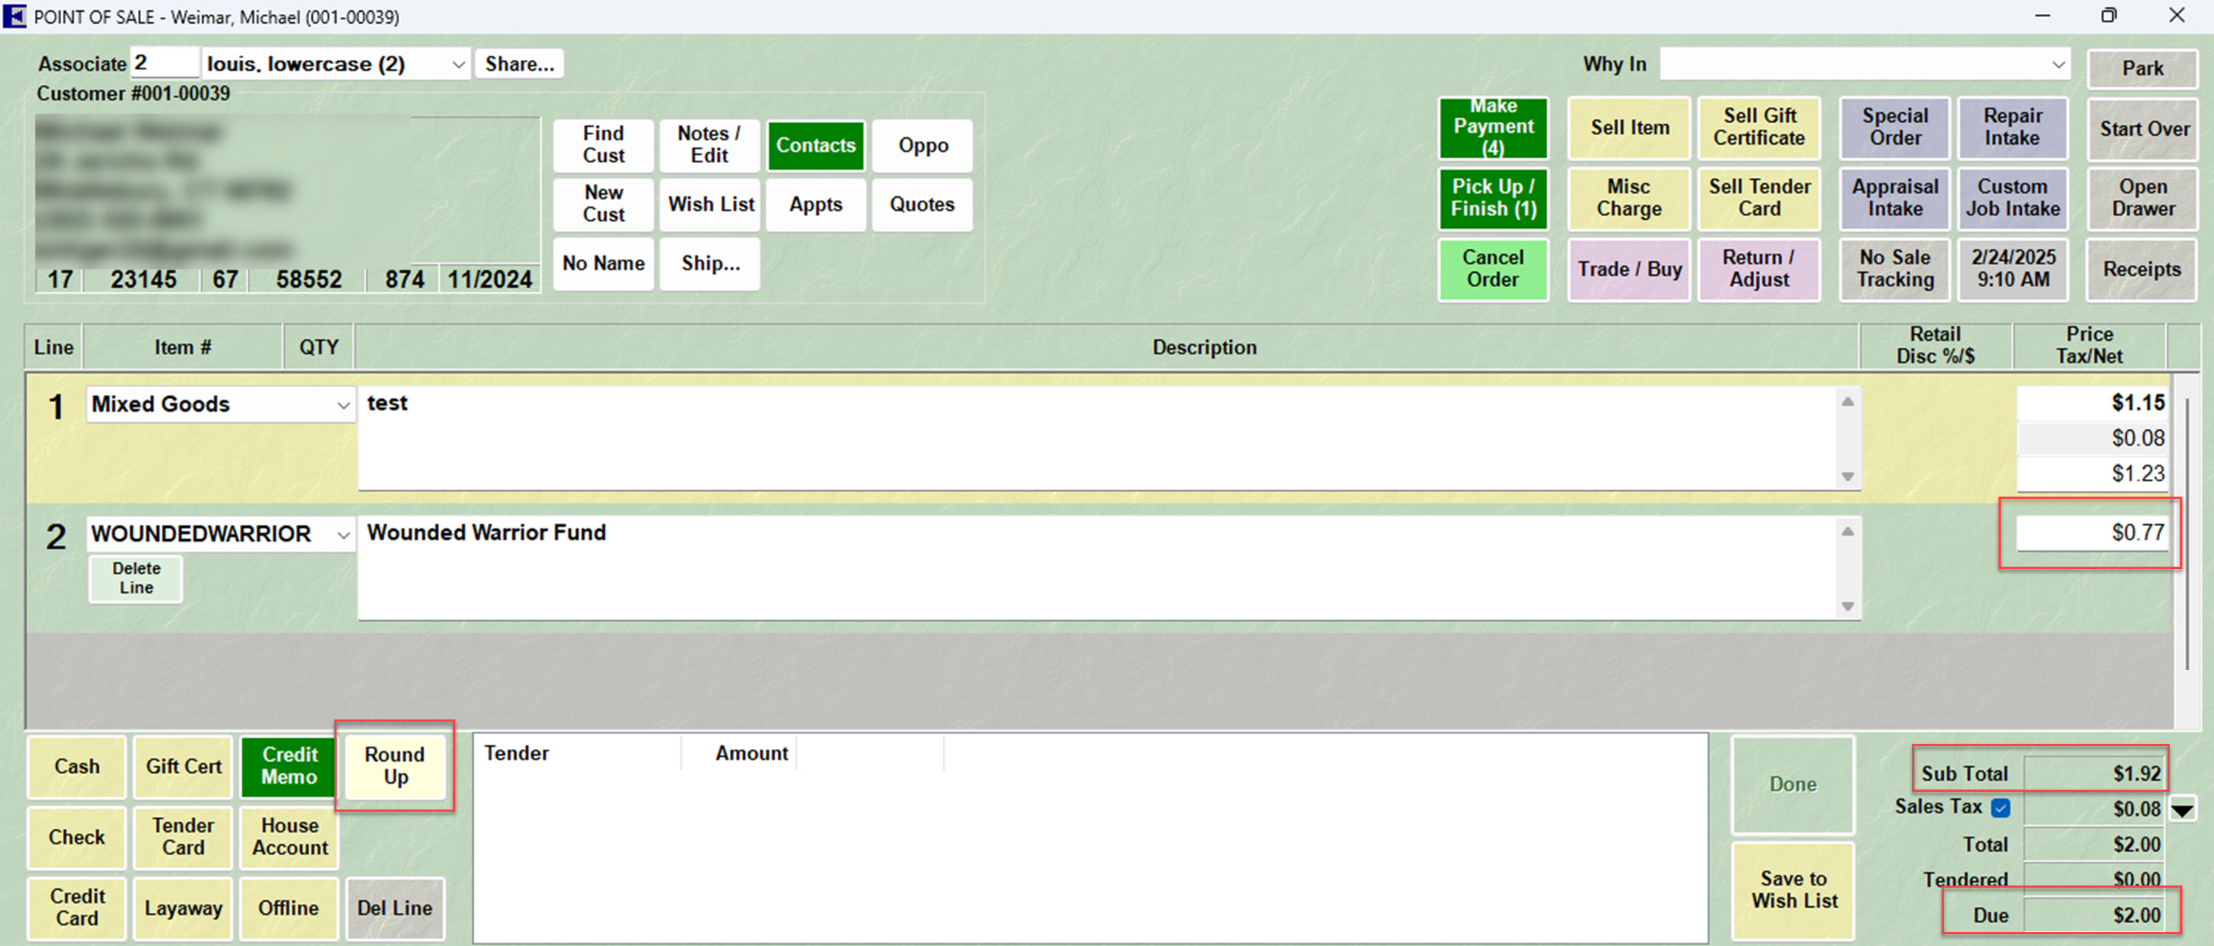
Task: Open the Mixed Goods item dropdown
Action: pos(343,404)
